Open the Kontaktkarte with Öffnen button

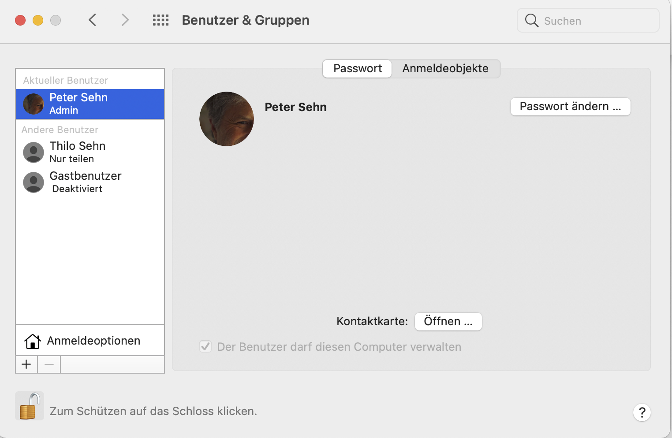point(448,322)
